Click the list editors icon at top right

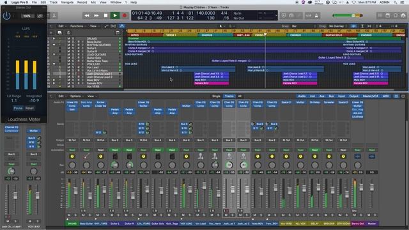pos(380,15)
